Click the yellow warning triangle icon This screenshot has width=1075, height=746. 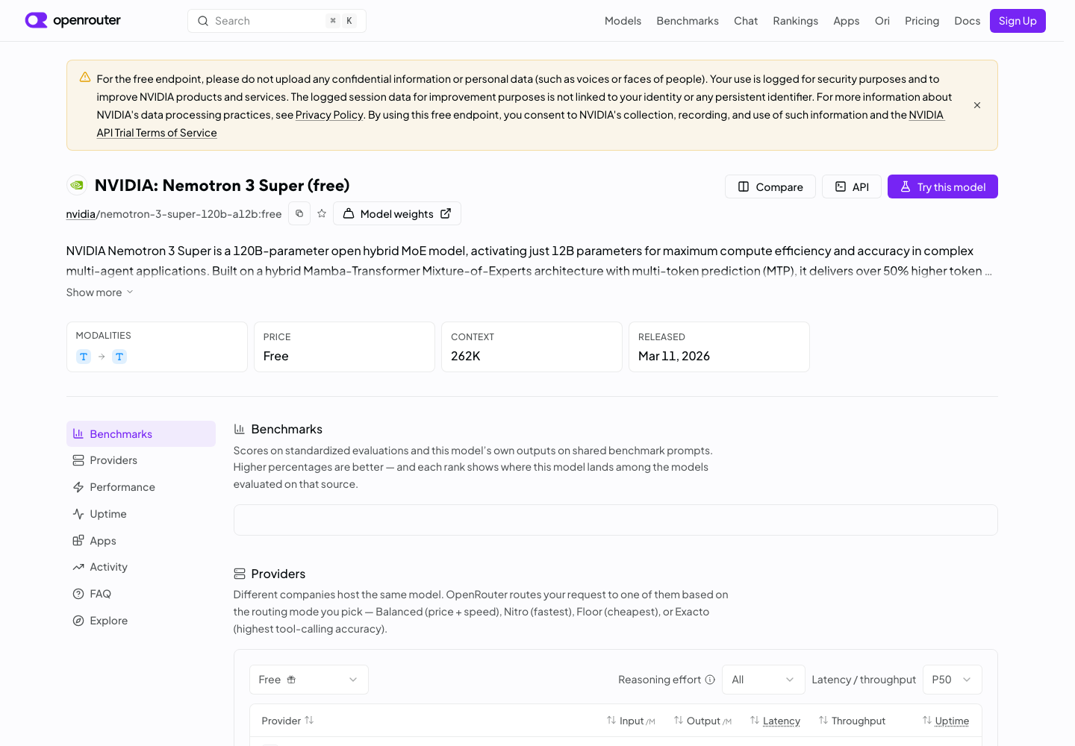pyautogui.click(x=85, y=78)
